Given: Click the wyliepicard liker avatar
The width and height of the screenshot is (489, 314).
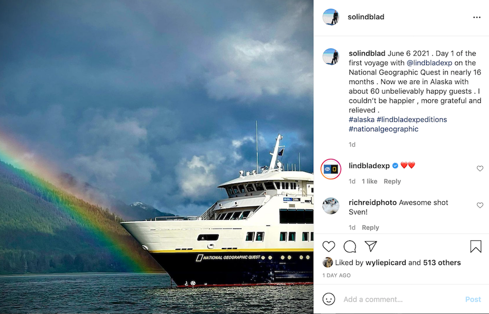Looking at the screenshot, I should pyautogui.click(x=327, y=263).
